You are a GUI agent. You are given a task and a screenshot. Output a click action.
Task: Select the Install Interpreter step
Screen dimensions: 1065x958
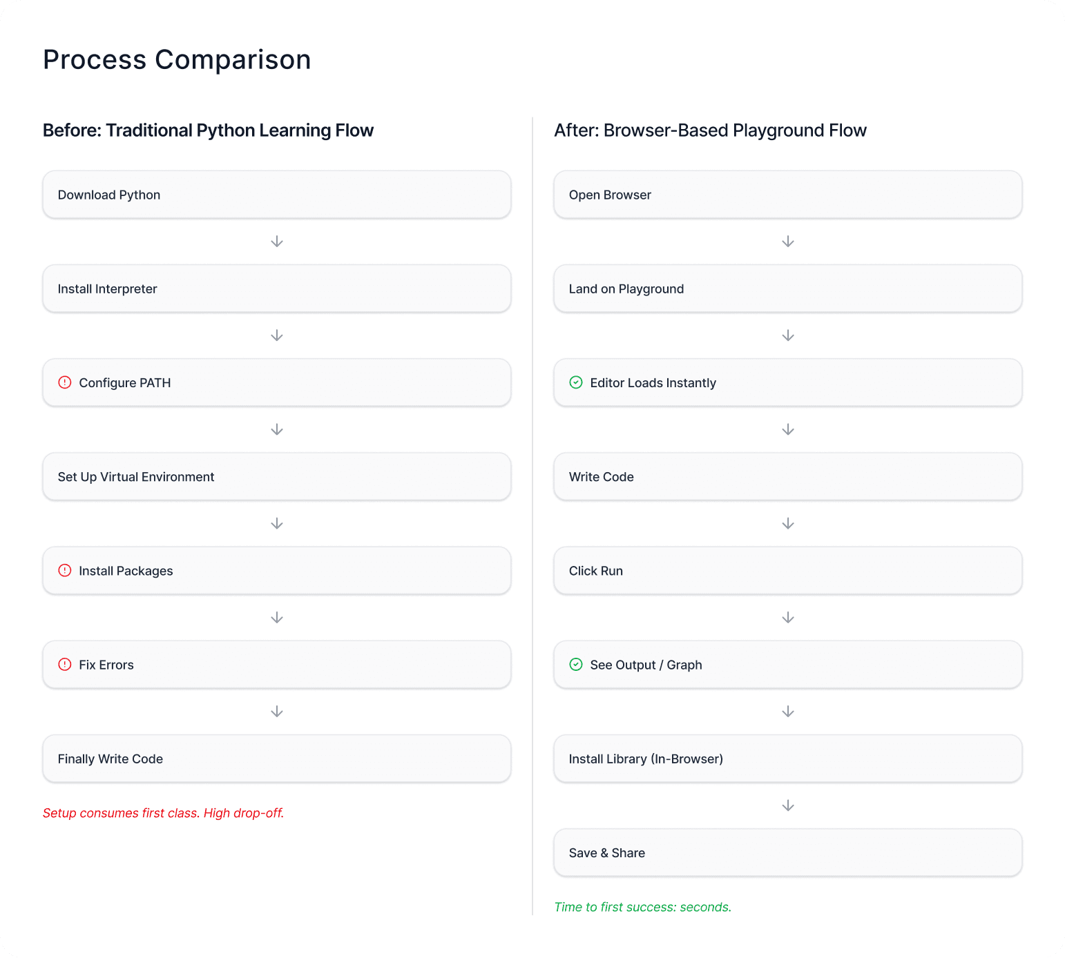277,289
